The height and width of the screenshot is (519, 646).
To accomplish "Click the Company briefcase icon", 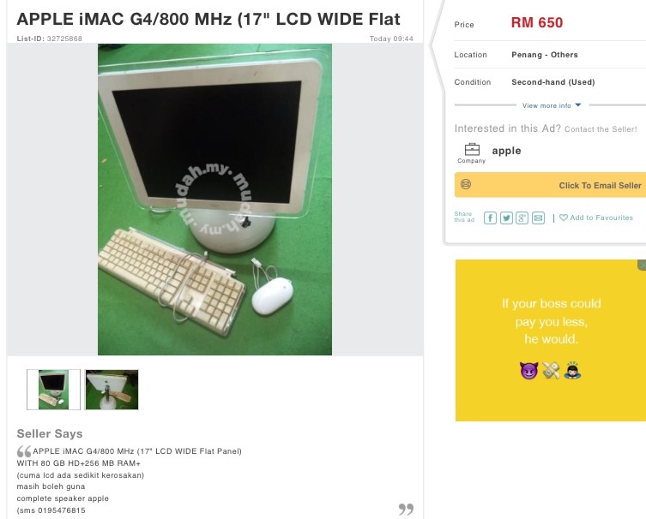I will point(472,149).
